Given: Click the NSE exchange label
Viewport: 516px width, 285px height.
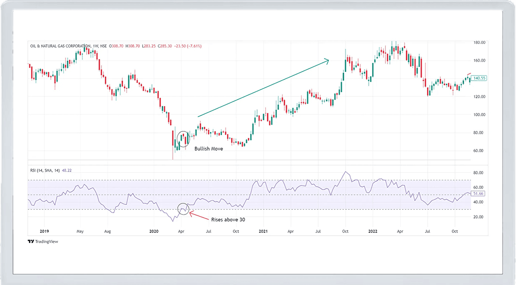Looking at the screenshot, I should 104,46.
